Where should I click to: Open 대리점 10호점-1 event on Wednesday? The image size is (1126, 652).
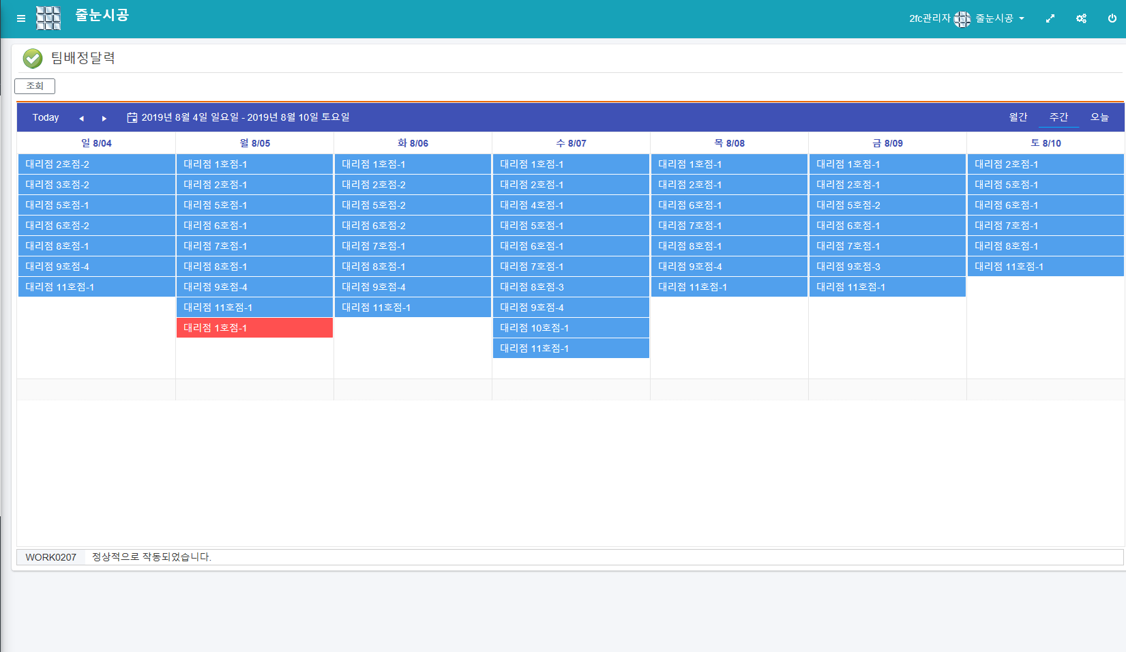pos(570,328)
